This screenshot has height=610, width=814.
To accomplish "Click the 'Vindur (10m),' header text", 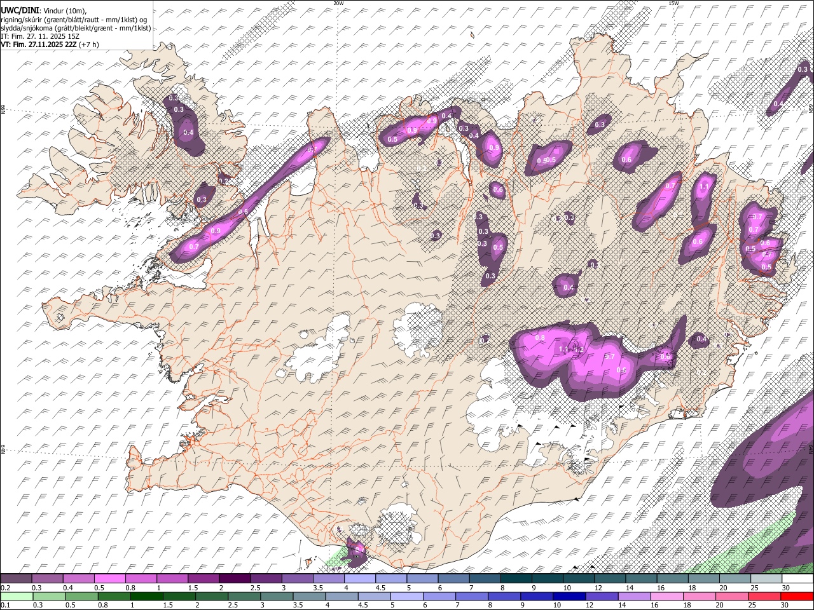I will coord(64,10).
